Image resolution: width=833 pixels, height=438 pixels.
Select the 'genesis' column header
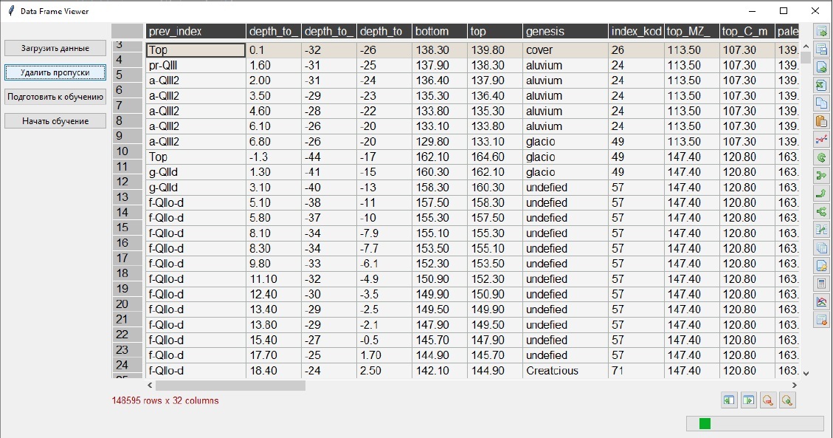pyautogui.click(x=565, y=31)
